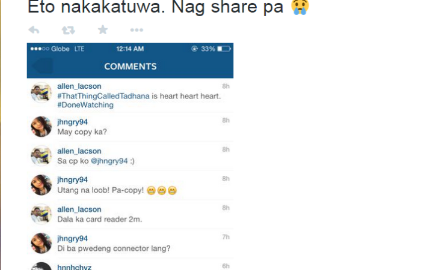421x270 pixels.
Task: Click username jhngry94 above 'Utang na loob'
Action: coord(73,180)
